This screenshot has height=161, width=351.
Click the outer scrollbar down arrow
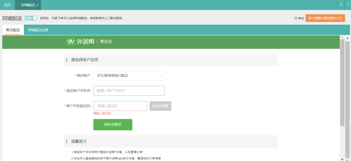[347, 159]
